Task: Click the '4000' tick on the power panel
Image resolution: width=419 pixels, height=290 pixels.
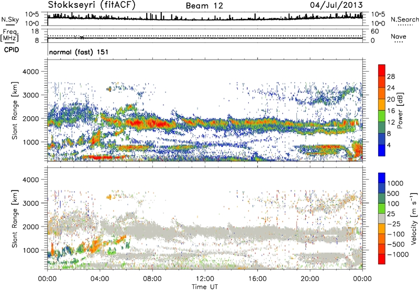Action: tap(30, 72)
